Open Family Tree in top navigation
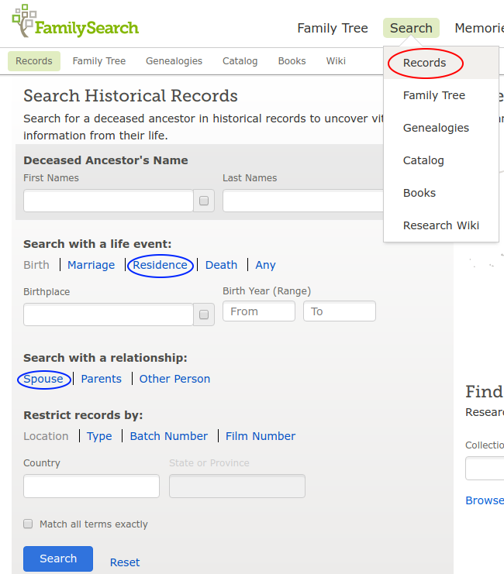The image size is (504, 574). (333, 29)
